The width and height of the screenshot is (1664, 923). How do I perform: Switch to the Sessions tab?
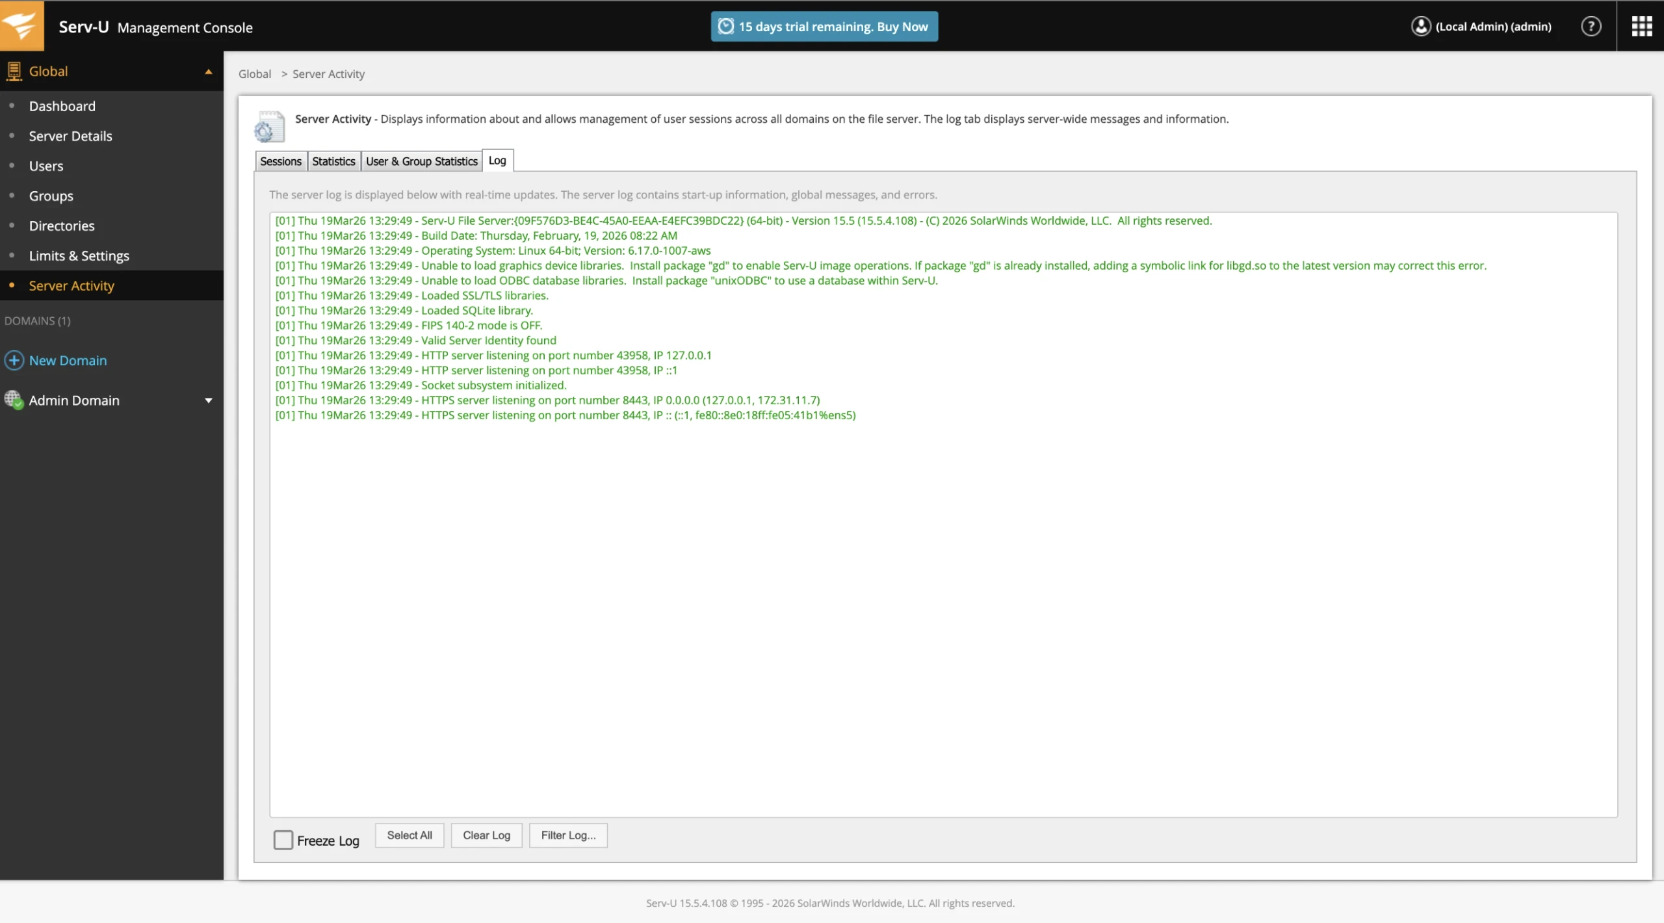pos(281,161)
